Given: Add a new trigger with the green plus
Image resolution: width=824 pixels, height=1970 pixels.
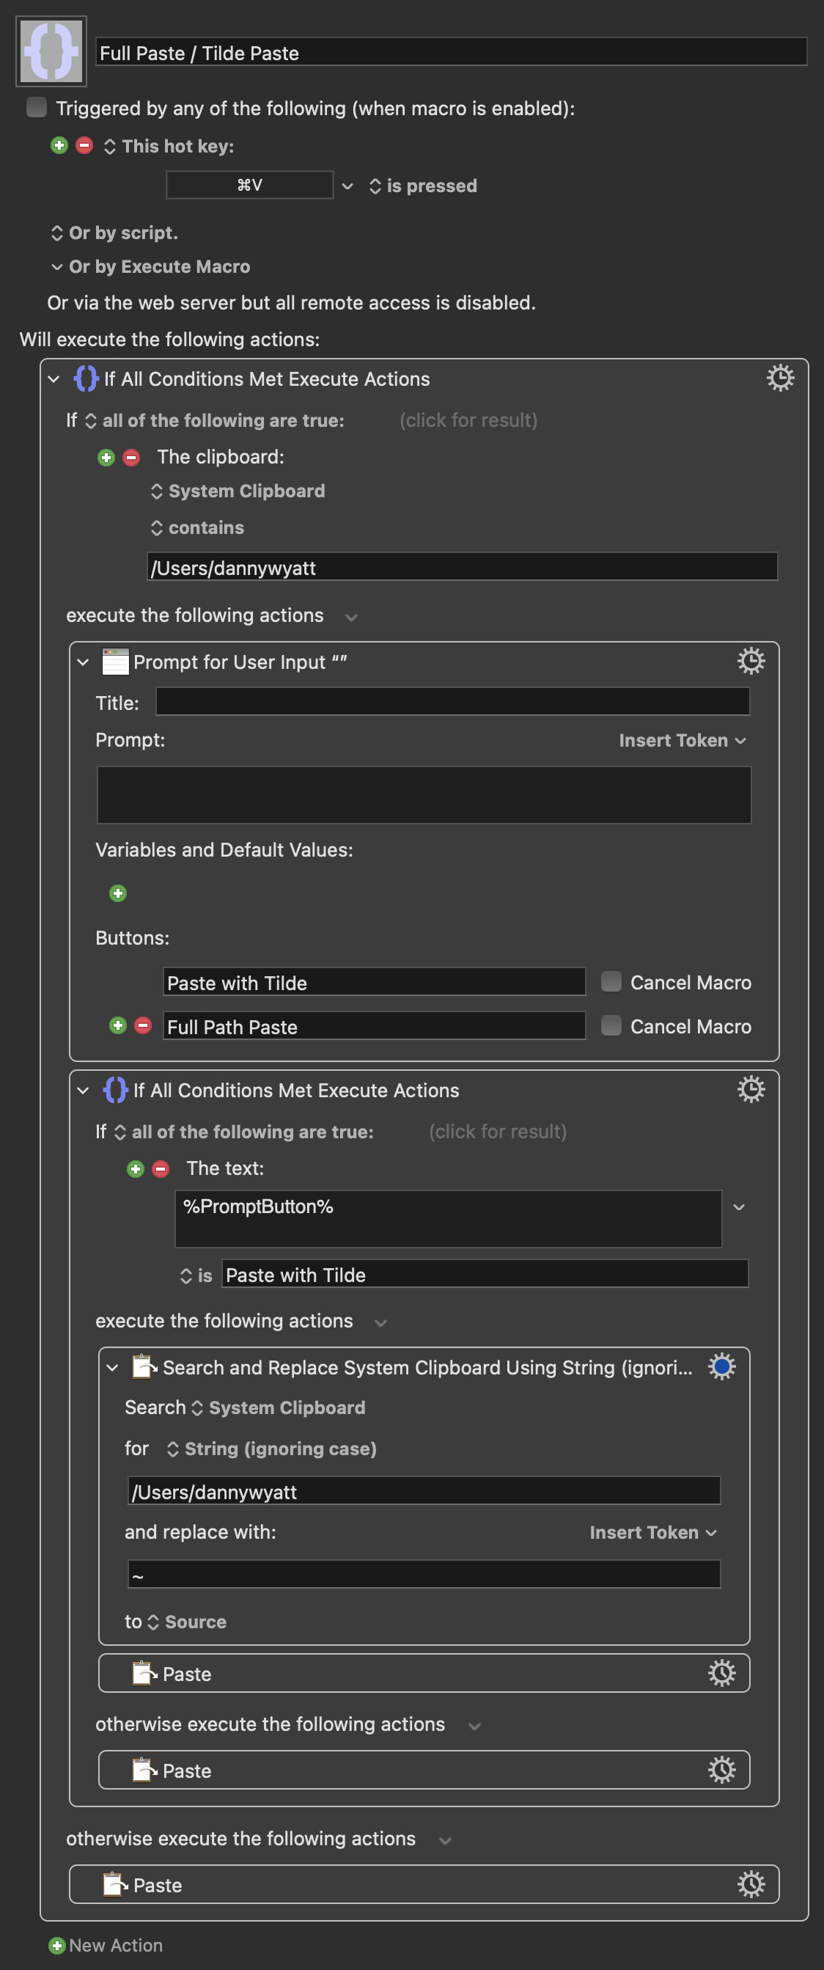Looking at the screenshot, I should [59, 145].
